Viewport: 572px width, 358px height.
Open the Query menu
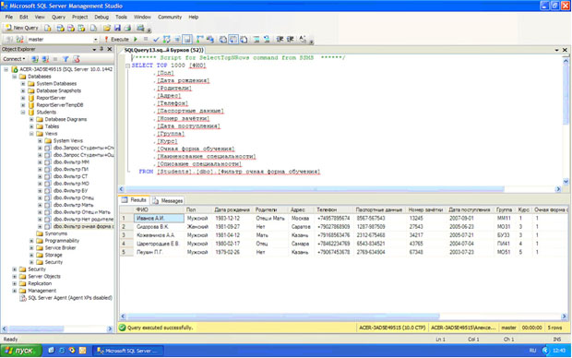(x=58, y=18)
